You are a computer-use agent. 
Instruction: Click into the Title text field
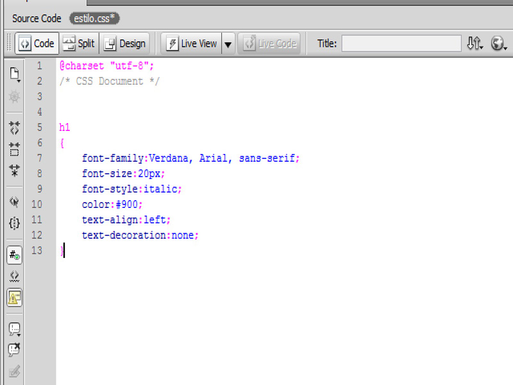401,44
